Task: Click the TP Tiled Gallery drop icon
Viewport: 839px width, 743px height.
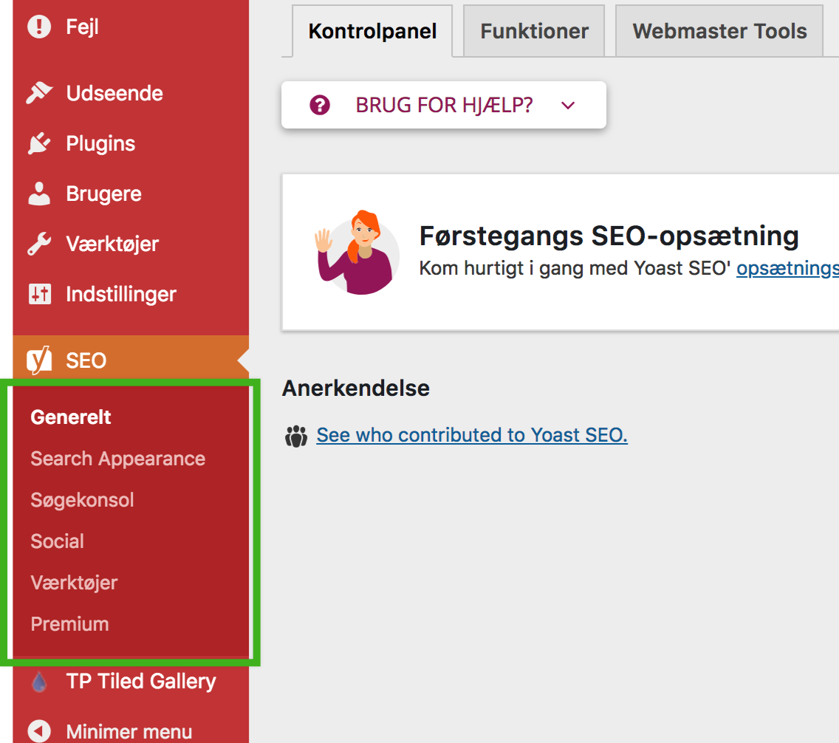Action: point(39,682)
